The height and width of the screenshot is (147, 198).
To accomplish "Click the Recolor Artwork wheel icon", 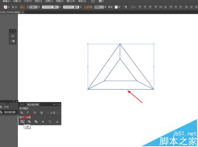I will coord(126,7).
